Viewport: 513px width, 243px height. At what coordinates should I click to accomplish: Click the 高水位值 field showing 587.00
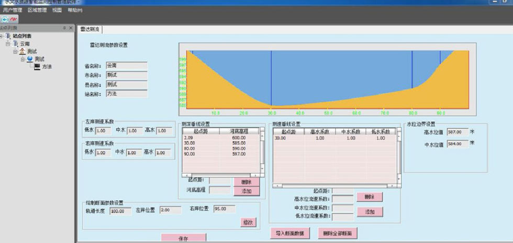coord(458,132)
